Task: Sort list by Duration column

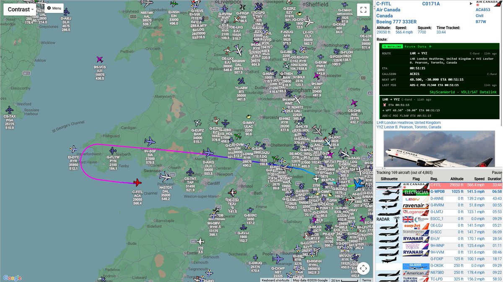Action: (494, 178)
